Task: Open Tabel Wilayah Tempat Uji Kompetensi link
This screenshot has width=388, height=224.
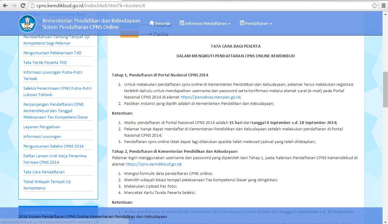Action: (47, 185)
